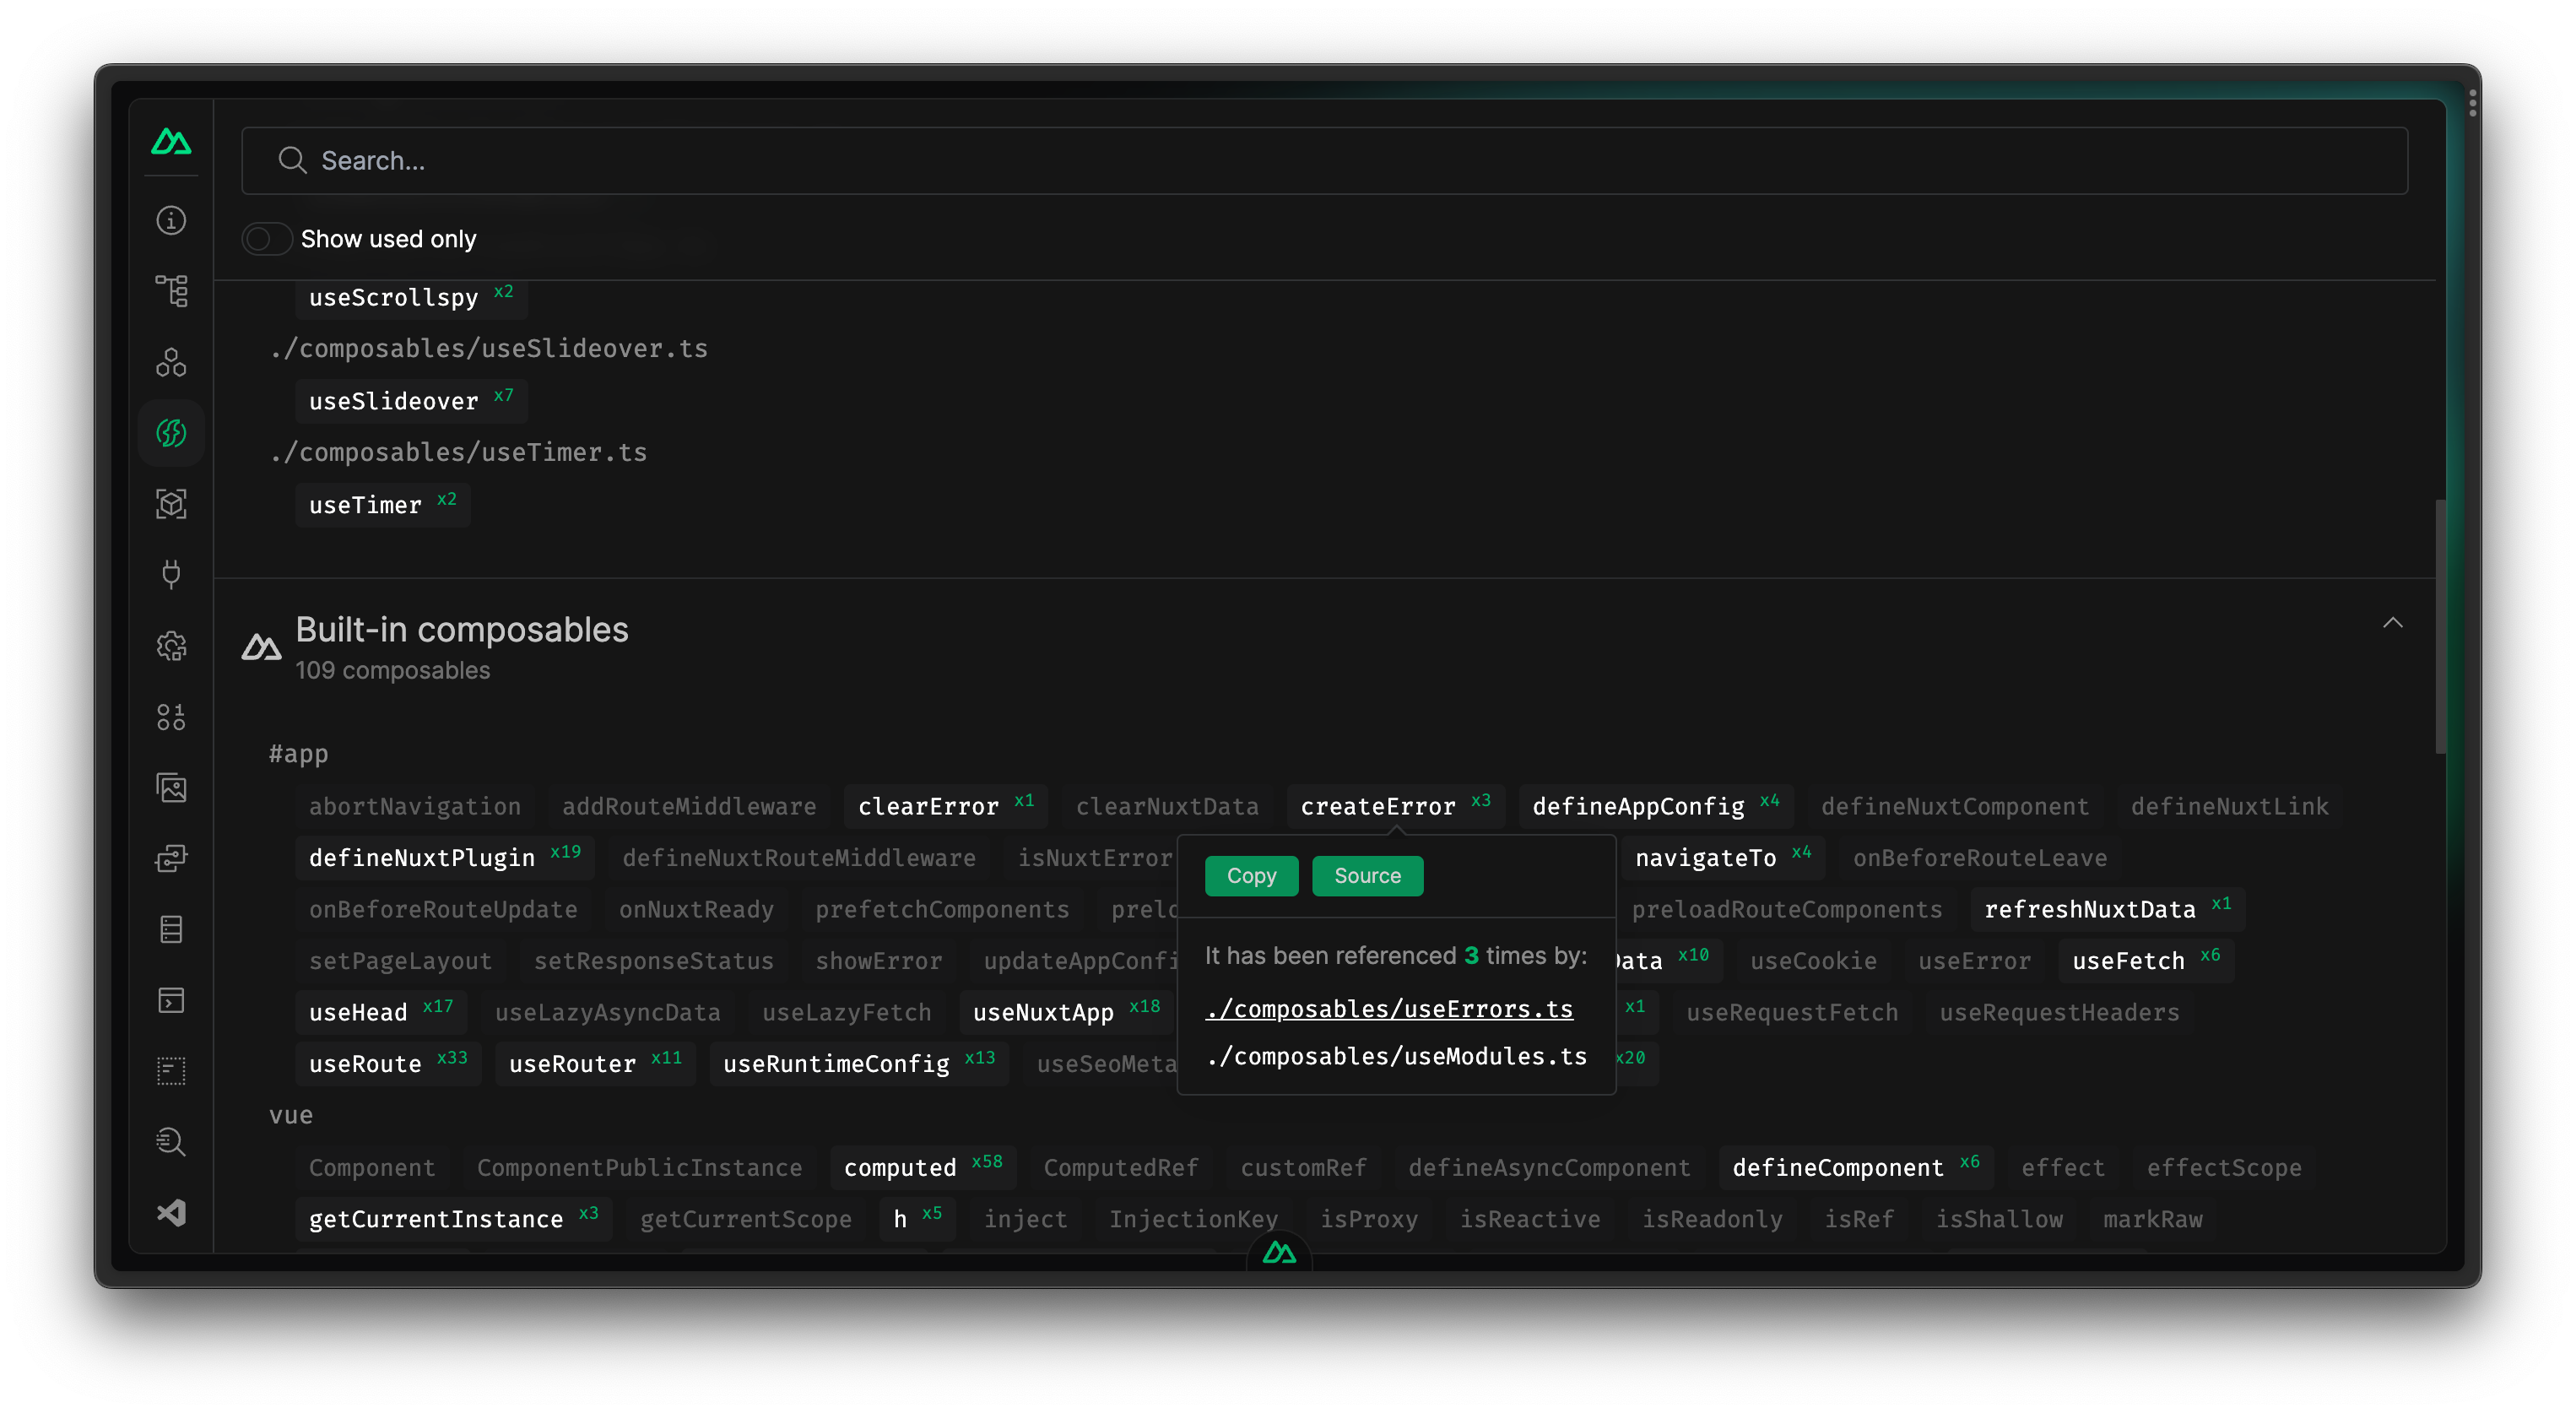This screenshot has width=2576, height=1413.
Task: Open the Assets image panel icon
Action: [171, 787]
